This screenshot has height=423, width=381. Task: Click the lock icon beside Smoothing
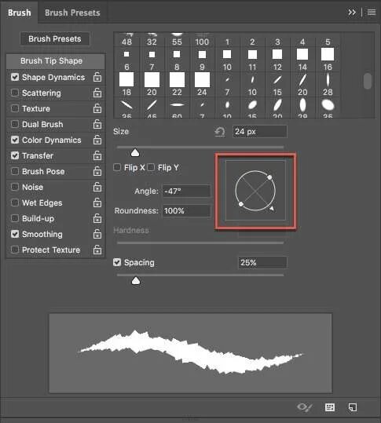pyautogui.click(x=97, y=234)
